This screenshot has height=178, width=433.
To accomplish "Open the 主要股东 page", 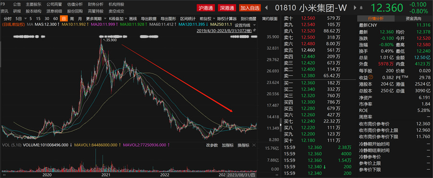I will click(x=34, y=4).
